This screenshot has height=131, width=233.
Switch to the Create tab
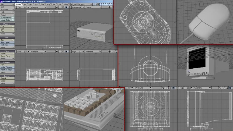19,5
